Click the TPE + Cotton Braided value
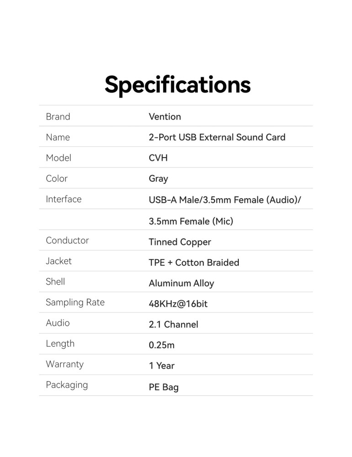Screen dimensions: 352x457 tap(194, 262)
